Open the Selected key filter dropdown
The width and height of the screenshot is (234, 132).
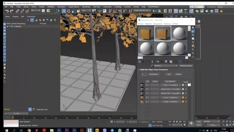point(211,121)
